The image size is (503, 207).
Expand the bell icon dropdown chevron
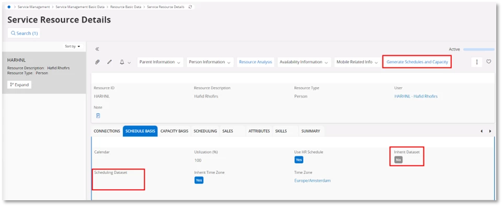tap(129, 63)
